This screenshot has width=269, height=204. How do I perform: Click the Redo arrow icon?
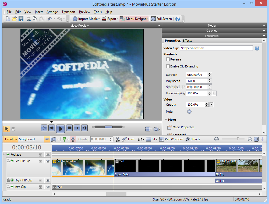(59, 19)
